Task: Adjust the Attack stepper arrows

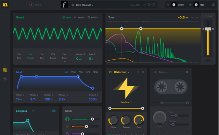Action: click(24, 95)
